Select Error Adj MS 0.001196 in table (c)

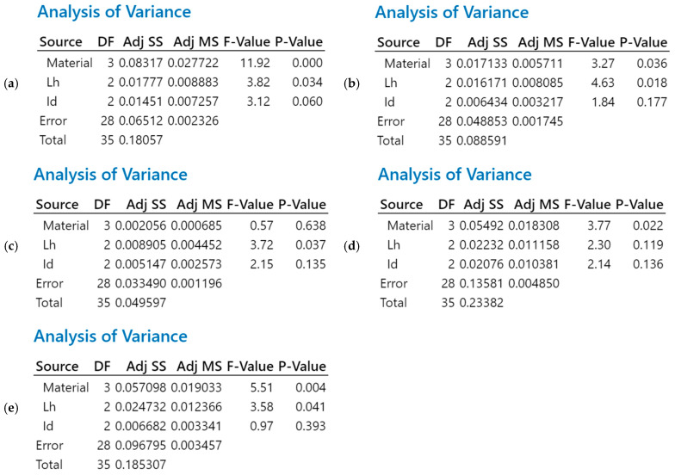196,284
